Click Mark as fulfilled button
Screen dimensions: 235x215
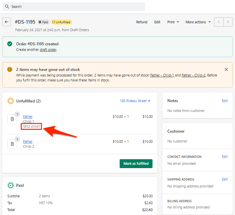pyautogui.click(x=136, y=163)
